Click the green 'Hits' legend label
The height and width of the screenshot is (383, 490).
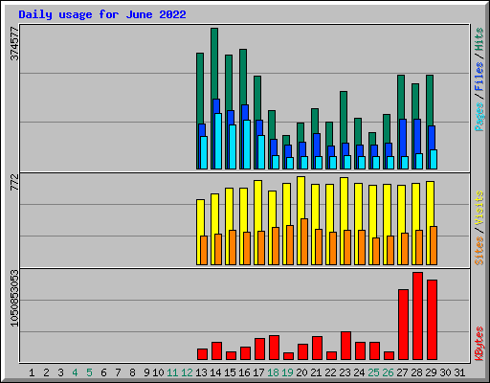pyautogui.click(x=479, y=39)
